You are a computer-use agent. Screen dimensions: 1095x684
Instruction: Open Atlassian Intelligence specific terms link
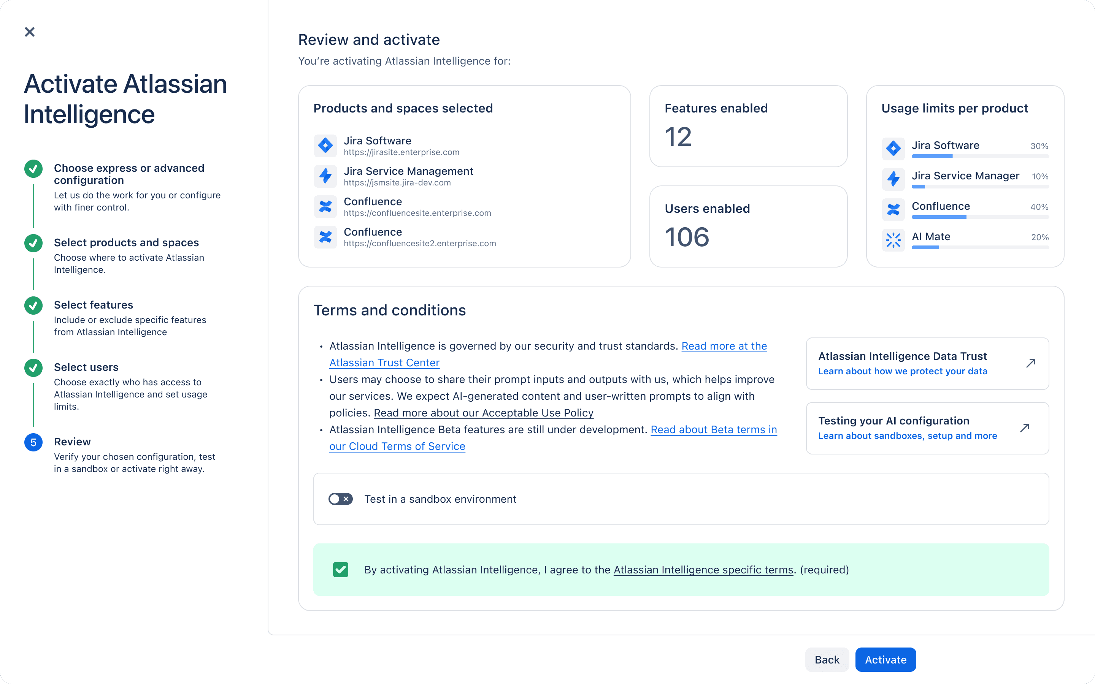(x=703, y=570)
